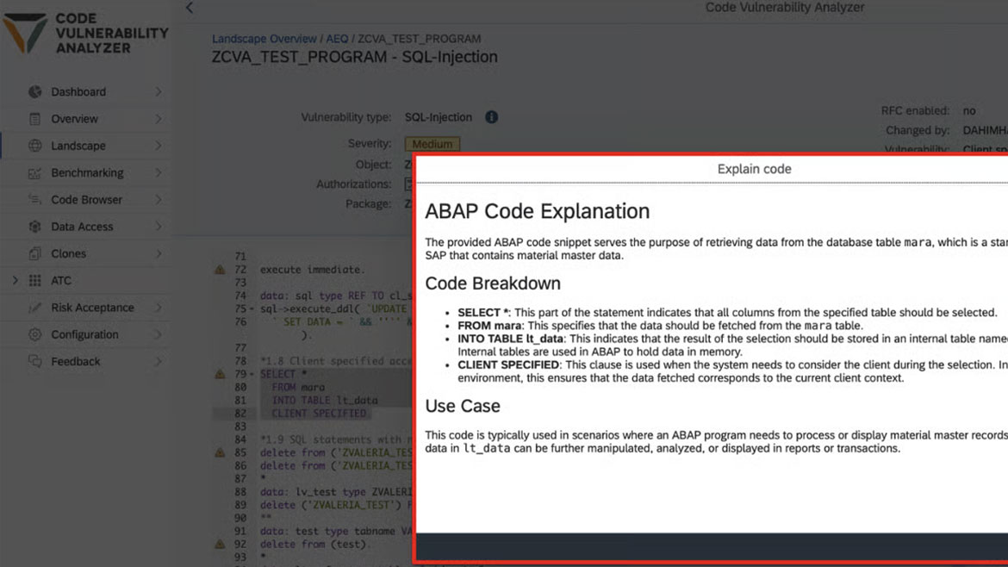The width and height of the screenshot is (1008, 567).
Task: Click the Data Access icon
Action: click(34, 227)
